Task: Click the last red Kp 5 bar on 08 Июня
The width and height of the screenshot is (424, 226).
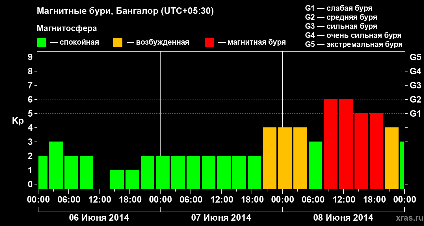Action: point(377,151)
